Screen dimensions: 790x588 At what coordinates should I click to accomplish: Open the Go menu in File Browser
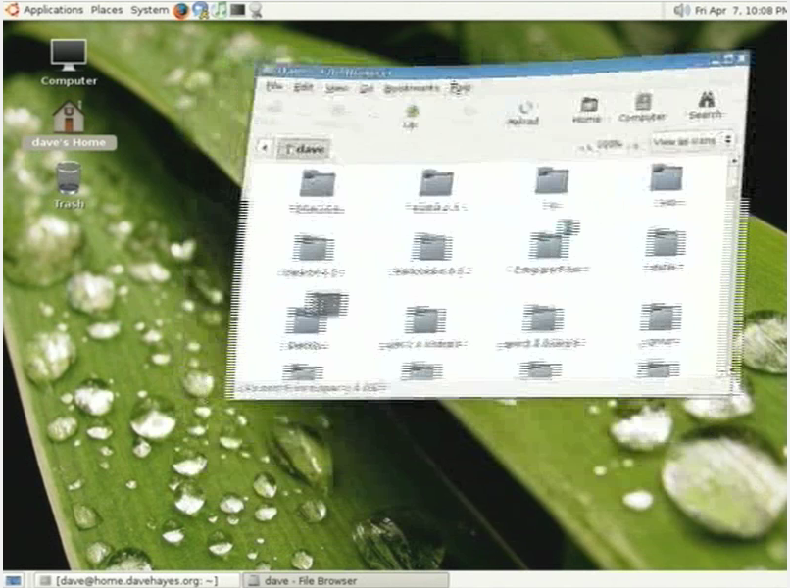[367, 89]
